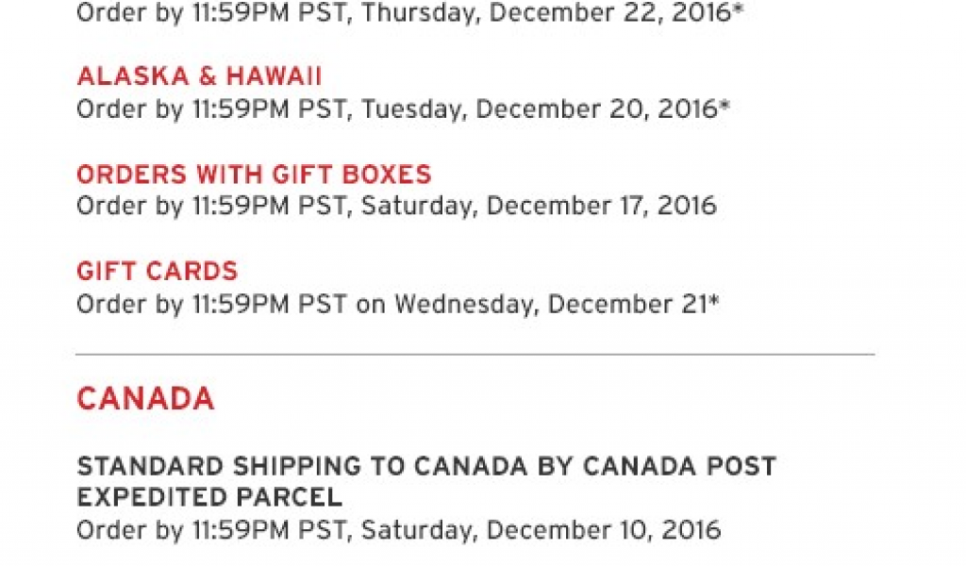Image resolution: width=966 pixels, height=566 pixels.
Task: Click the Thursday, December 22, 2016 deadline line
Action: coord(409,13)
